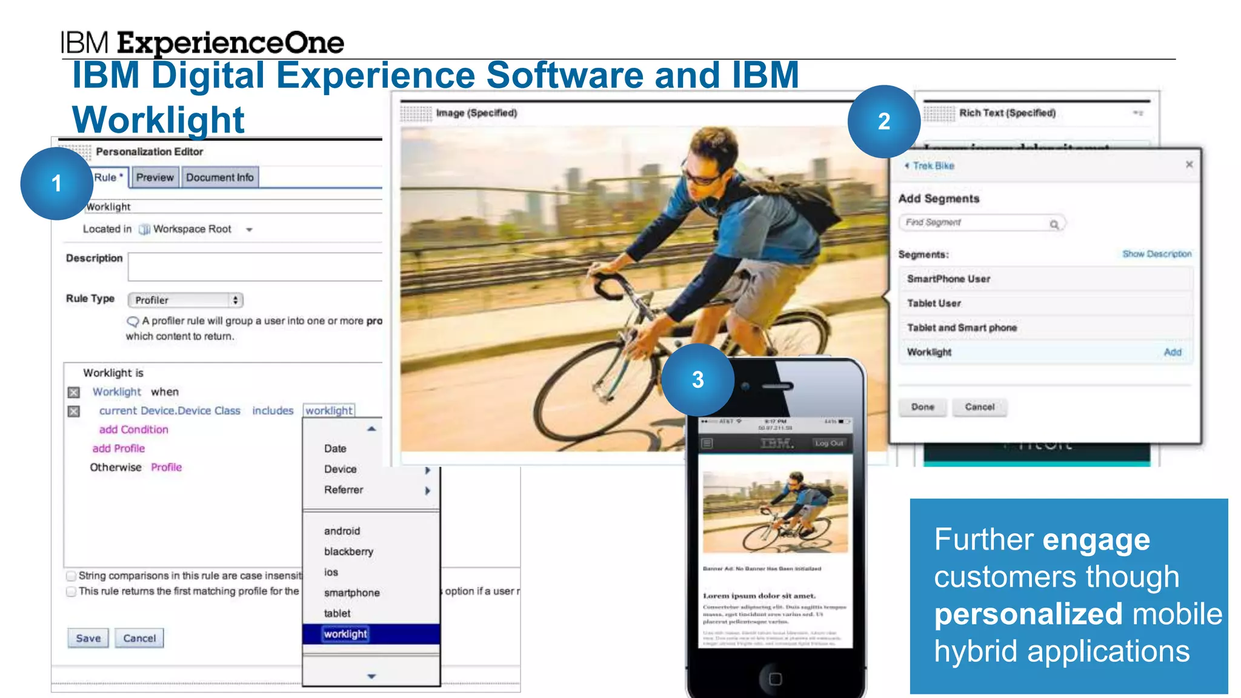Click Show Description link
Image resolution: width=1241 pixels, height=698 pixels.
pyautogui.click(x=1157, y=254)
